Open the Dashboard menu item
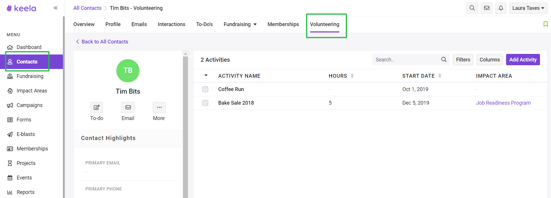The width and height of the screenshot is (551, 198). pos(29,47)
